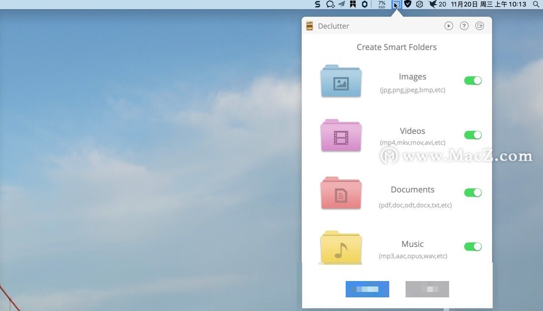The width and height of the screenshot is (543, 311).
Task: Click the Create Smart Folders heading
Action: tap(396, 47)
